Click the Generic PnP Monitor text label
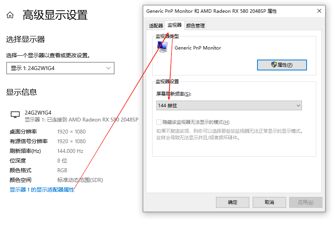This screenshot has height=231, width=336. pyautogui.click(x=197, y=48)
